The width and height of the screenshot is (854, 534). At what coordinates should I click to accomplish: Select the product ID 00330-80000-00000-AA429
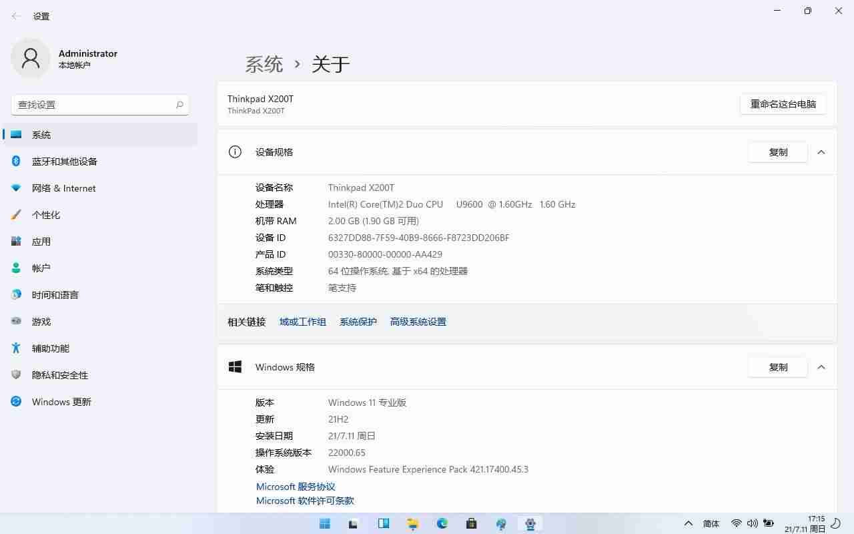pyautogui.click(x=385, y=254)
